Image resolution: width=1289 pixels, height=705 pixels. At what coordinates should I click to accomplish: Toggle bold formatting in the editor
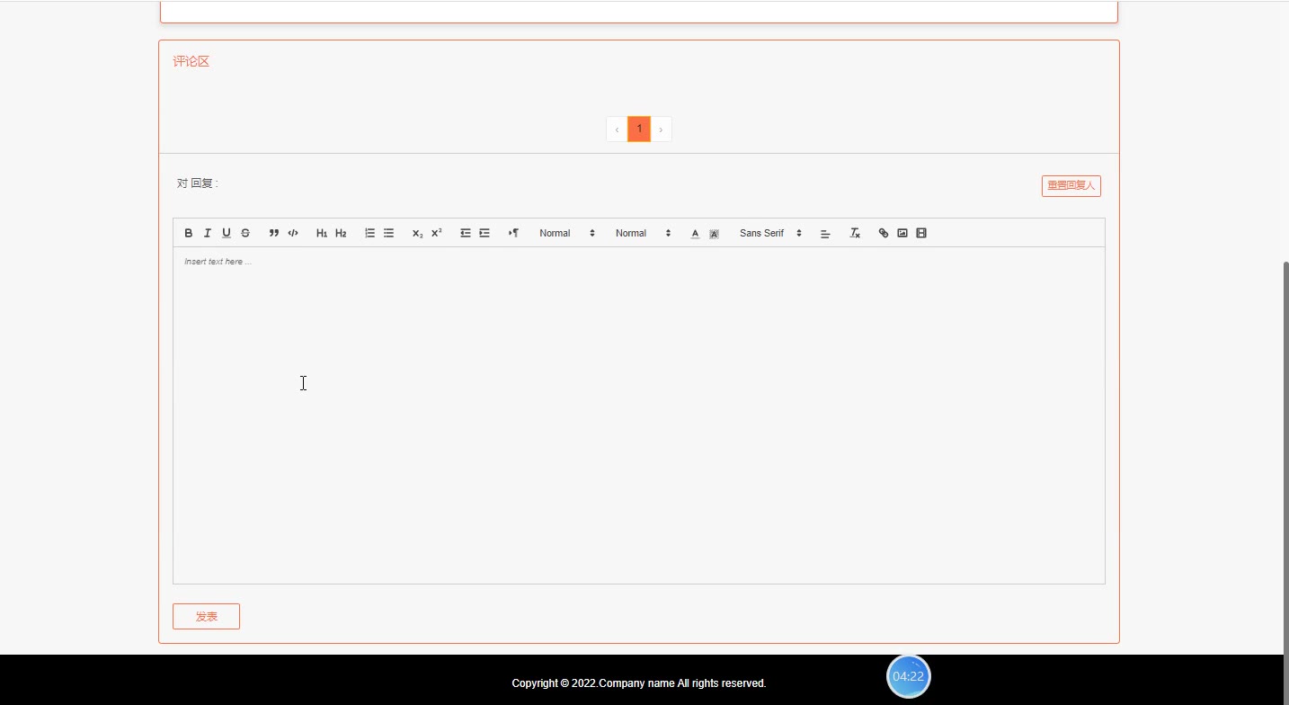pos(189,233)
